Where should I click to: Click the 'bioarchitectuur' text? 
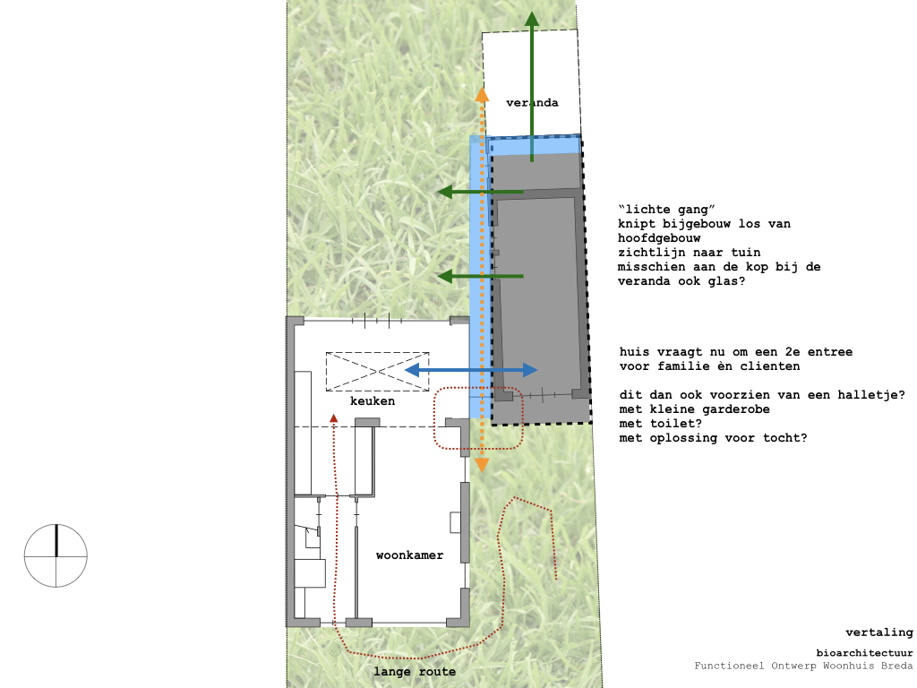[x=864, y=653]
